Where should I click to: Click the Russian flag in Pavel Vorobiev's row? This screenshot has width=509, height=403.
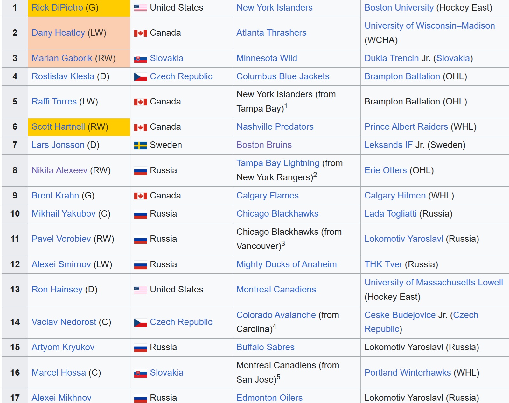pyautogui.click(x=140, y=239)
